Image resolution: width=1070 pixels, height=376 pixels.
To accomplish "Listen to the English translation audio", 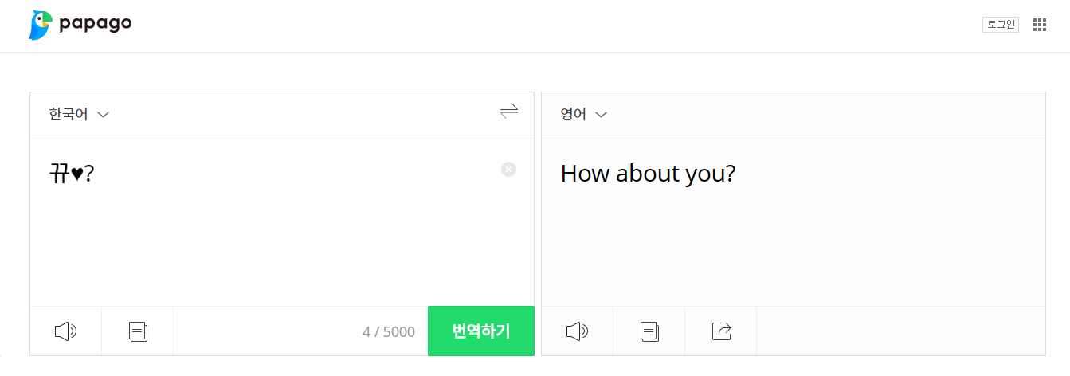I will pyautogui.click(x=577, y=331).
